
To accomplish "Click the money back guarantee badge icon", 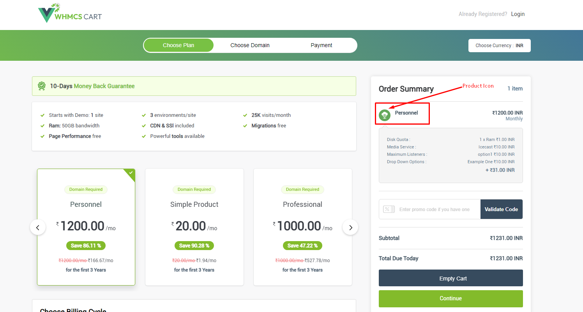I will 42,86.
